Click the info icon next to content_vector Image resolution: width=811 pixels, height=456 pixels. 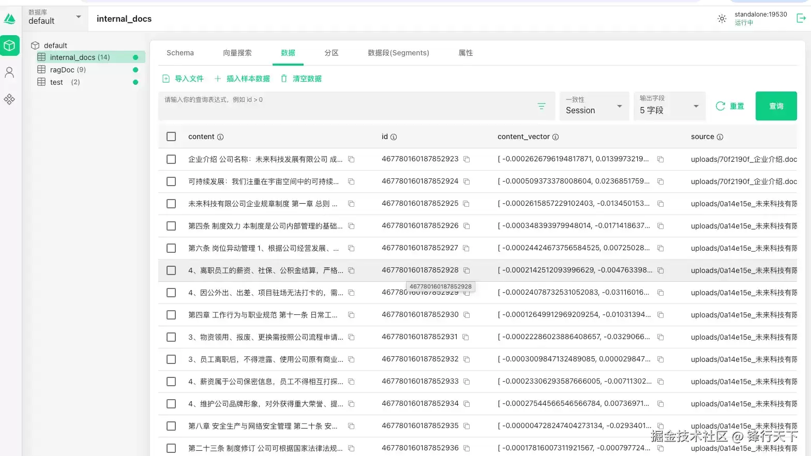click(555, 137)
